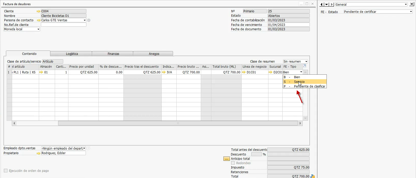Follow the Línea de negocio D1C01 arrow
This screenshot has height=178, width=416.
tap(244, 72)
